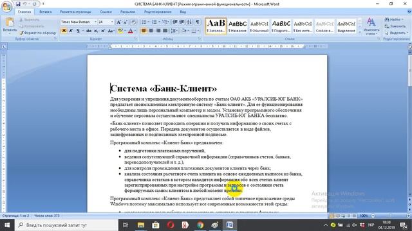Click the multilevel list icon
The height and width of the screenshot is (231, 412).
[165, 22]
